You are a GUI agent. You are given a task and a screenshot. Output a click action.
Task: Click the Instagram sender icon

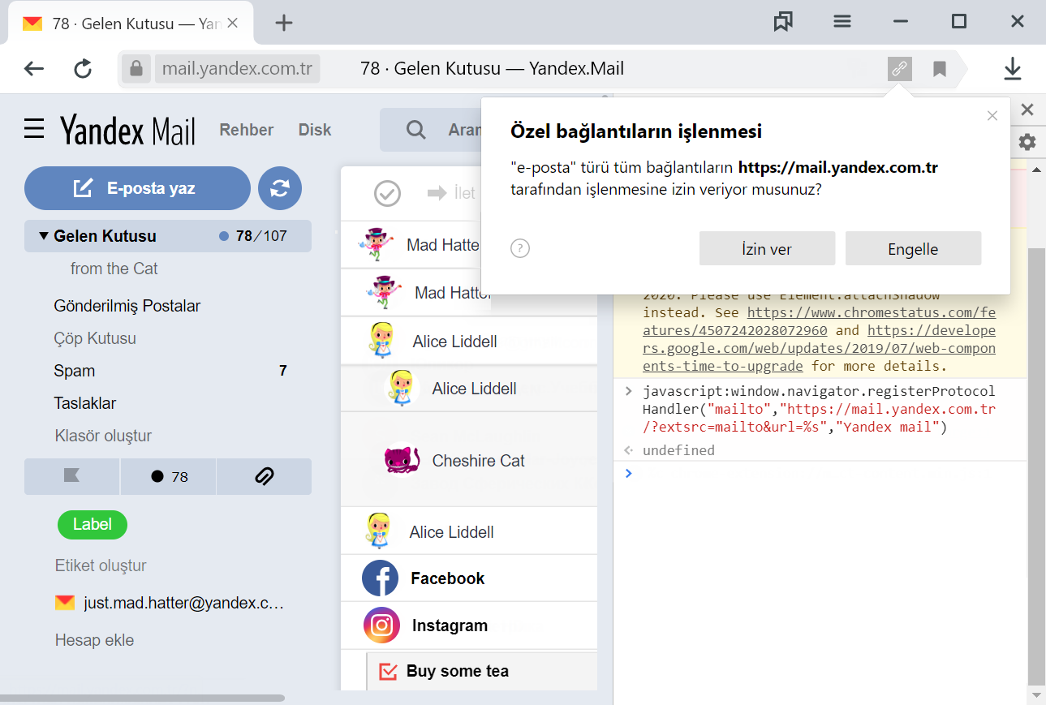point(381,625)
